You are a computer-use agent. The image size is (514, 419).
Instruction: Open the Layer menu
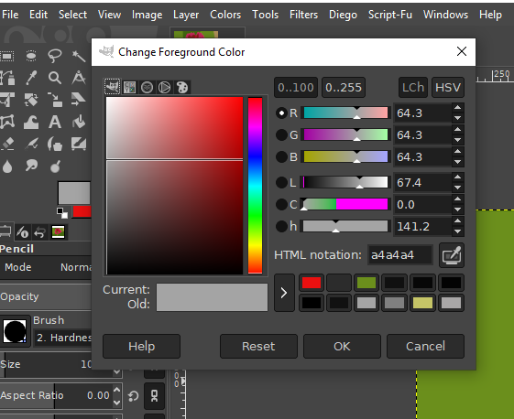186,15
